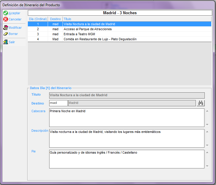Open destination search with binoculars icon
The height and width of the screenshot is (185, 216).
(201, 103)
